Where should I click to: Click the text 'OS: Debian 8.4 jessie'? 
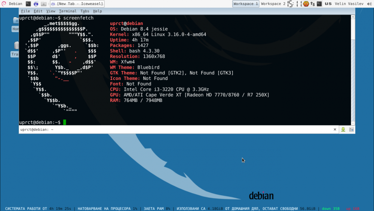pyautogui.click(x=139, y=29)
